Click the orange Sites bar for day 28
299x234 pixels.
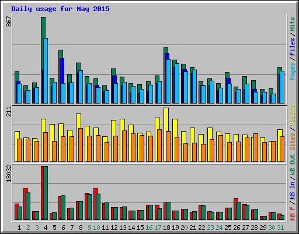256,147
